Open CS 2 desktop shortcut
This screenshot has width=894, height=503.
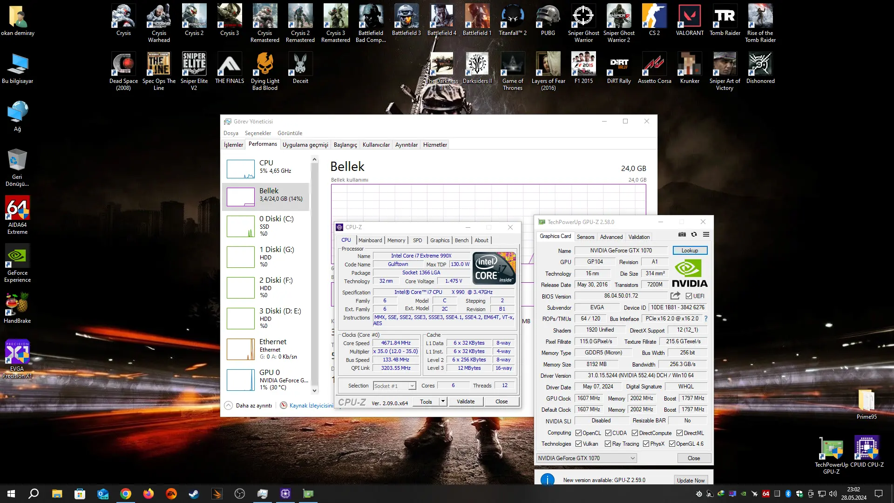coord(654,20)
